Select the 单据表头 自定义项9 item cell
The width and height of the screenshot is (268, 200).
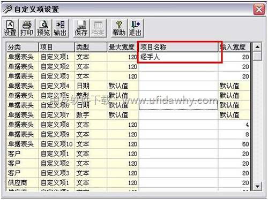coord(57,134)
